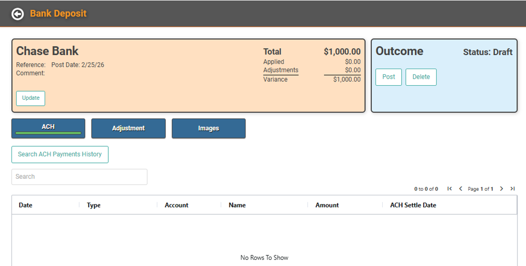Switch to the Images tab
526x266 pixels.
(x=209, y=128)
